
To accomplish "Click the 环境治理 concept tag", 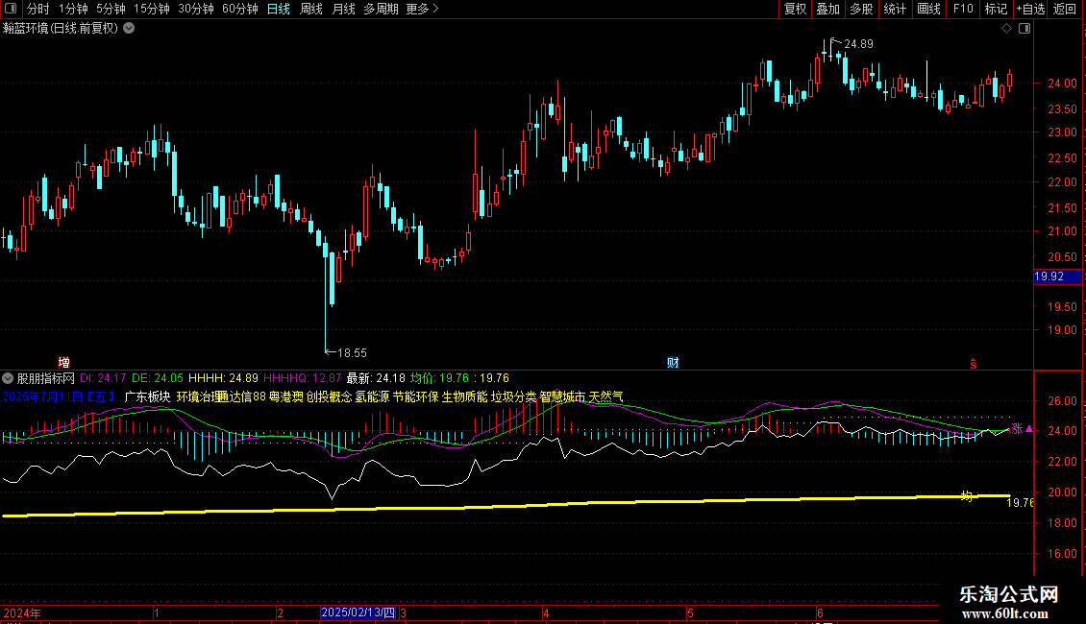I will 200,397.
